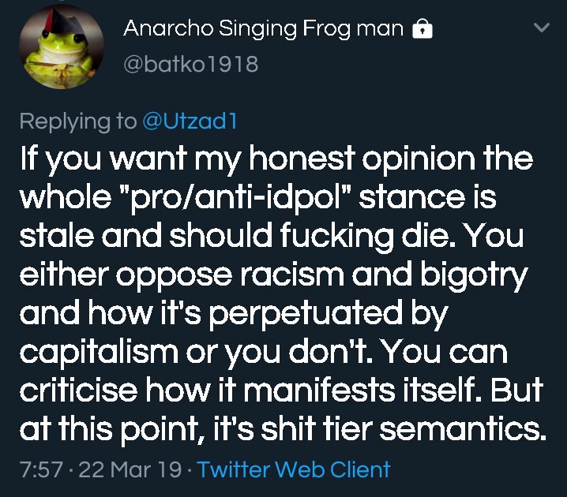Visit the @Utzad1 mentioned profile
The height and width of the screenshot is (497, 567).
click(189, 121)
